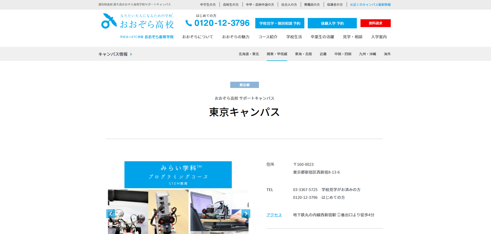Viewport: 491px width, 234px height.
Task: Select 九州・沖縄 region tab
Action: click(x=368, y=54)
